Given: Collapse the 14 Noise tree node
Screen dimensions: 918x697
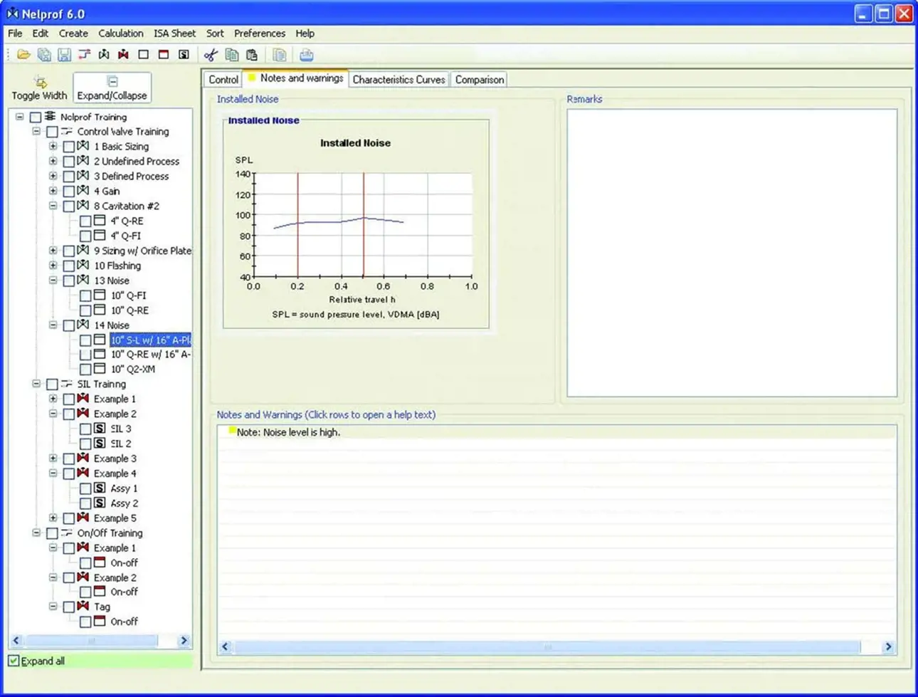Looking at the screenshot, I should [53, 325].
